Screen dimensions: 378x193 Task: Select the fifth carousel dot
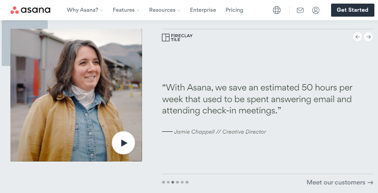click(182, 182)
